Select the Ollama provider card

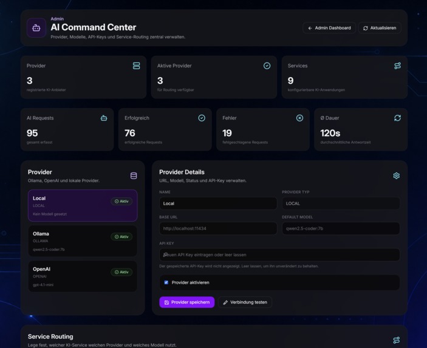(x=83, y=241)
